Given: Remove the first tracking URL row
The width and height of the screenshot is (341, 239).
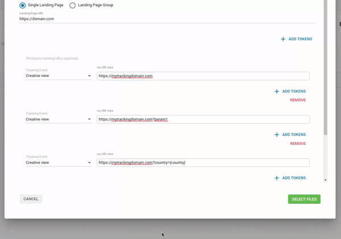Looking at the screenshot, I should pos(298,100).
